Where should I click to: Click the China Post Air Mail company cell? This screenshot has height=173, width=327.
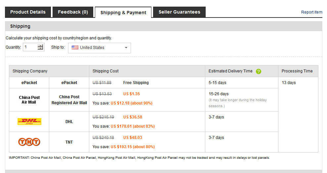29,100
